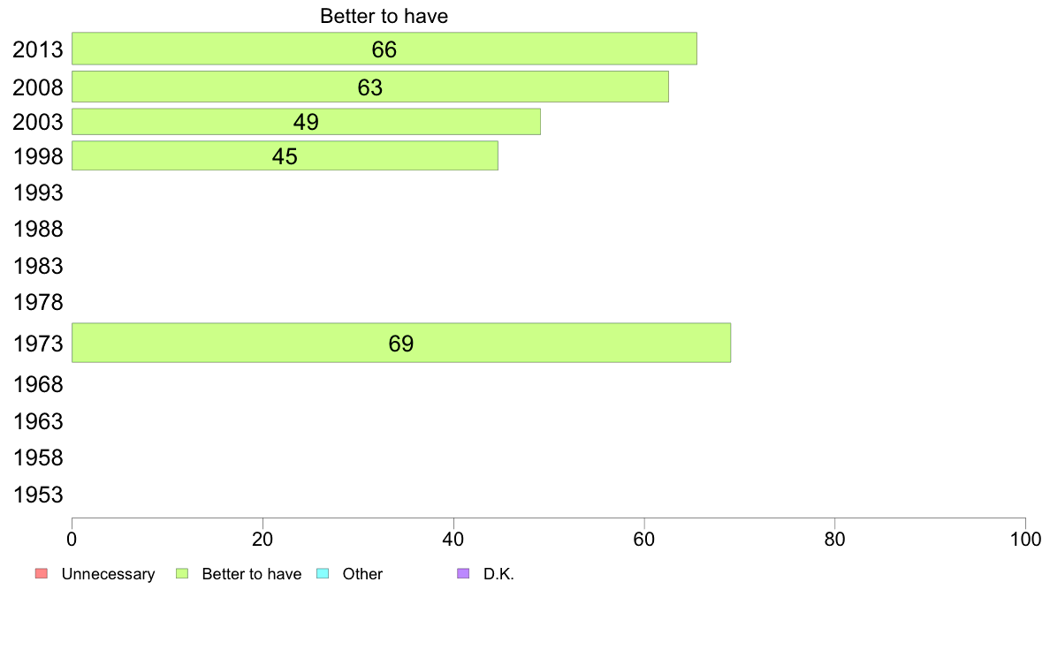
Task: Click the 100 tick on x-axis
Action: pos(1025,540)
